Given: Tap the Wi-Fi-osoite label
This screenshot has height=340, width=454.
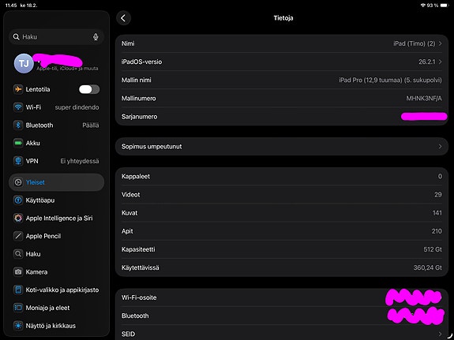Looking at the screenshot, I should [x=139, y=297].
